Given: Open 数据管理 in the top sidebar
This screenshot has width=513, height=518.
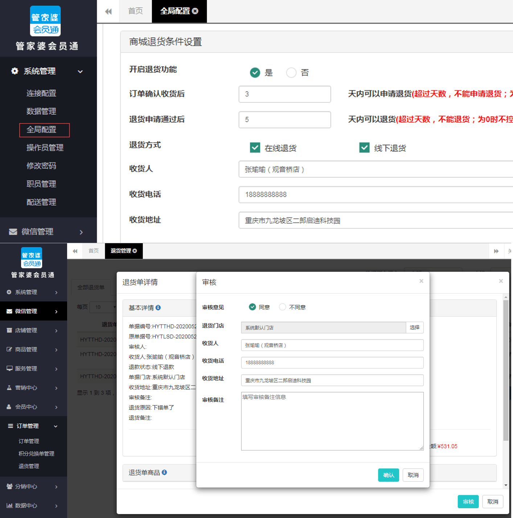Looking at the screenshot, I should (41, 111).
